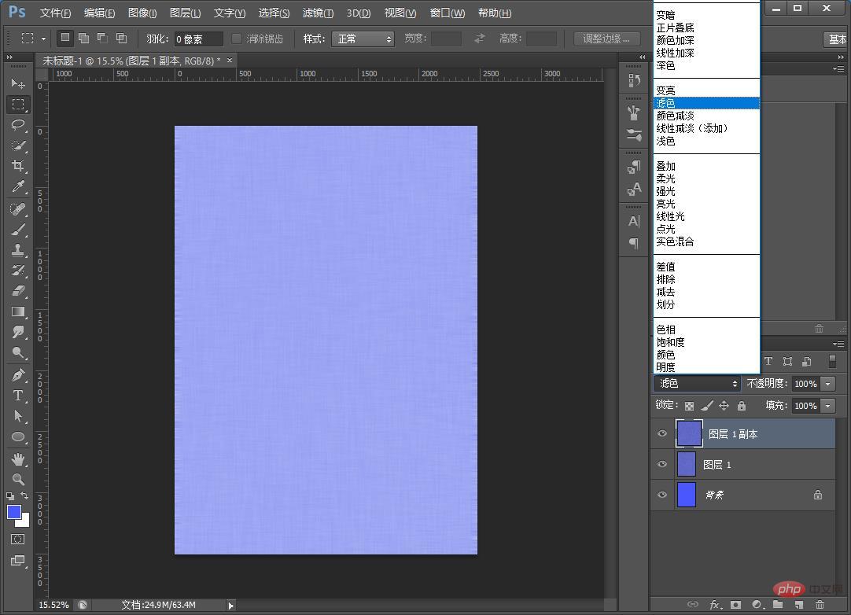Open the 填充 slider arrow
Image resolution: width=851 pixels, height=615 pixels.
click(x=828, y=406)
